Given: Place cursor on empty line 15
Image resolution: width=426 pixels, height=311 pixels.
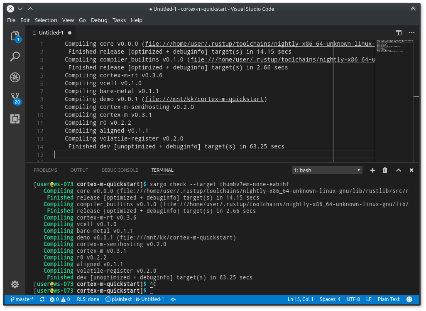Looking at the screenshot, I should tap(215, 155).
